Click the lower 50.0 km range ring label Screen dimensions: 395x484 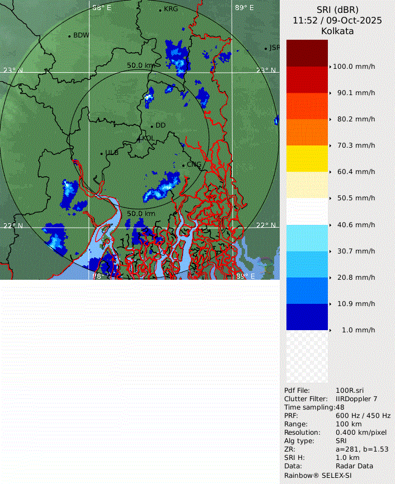click(x=141, y=214)
